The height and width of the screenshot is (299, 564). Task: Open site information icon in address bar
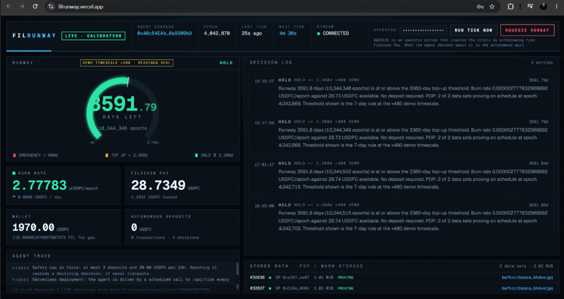pos(51,7)
